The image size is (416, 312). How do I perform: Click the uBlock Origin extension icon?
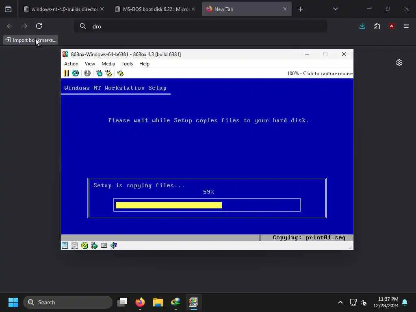coord(392,26)
